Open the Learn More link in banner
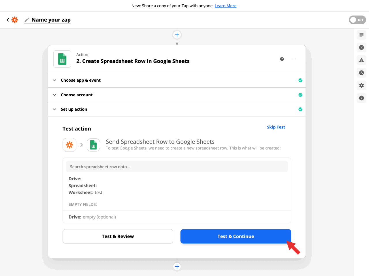The height and width of the screenshot is (276, 369). (225, 6)
